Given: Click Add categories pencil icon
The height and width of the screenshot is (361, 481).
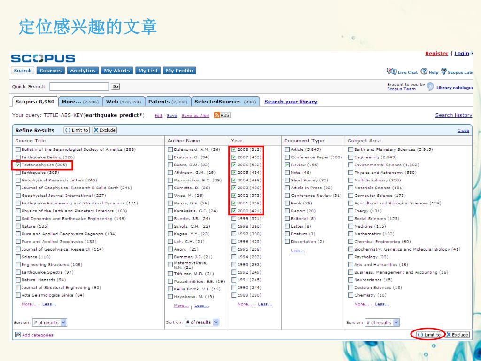Looking at the screenshot, I should tap(18, 335).
